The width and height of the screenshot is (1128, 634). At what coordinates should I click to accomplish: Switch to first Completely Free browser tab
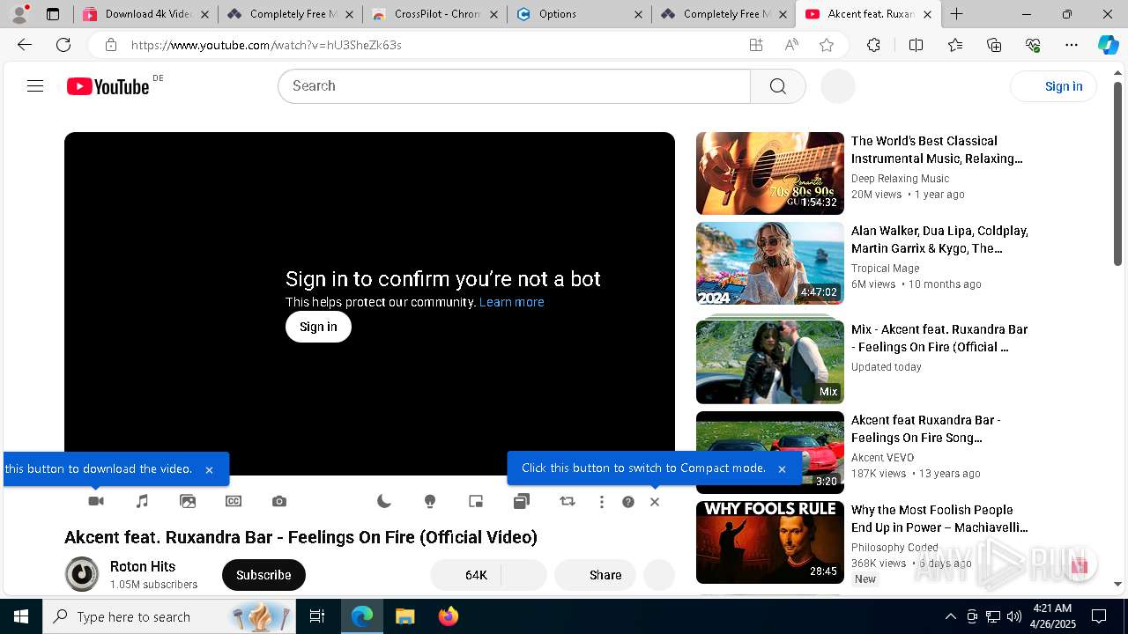tap(290, 14)
